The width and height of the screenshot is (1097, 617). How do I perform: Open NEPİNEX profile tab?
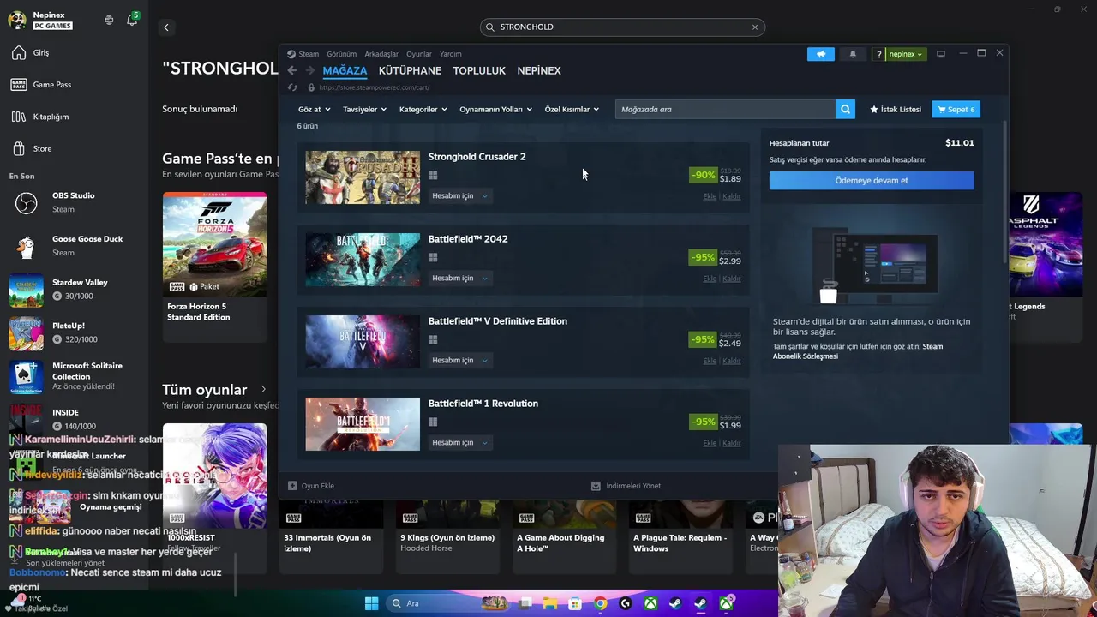point(539,70)
